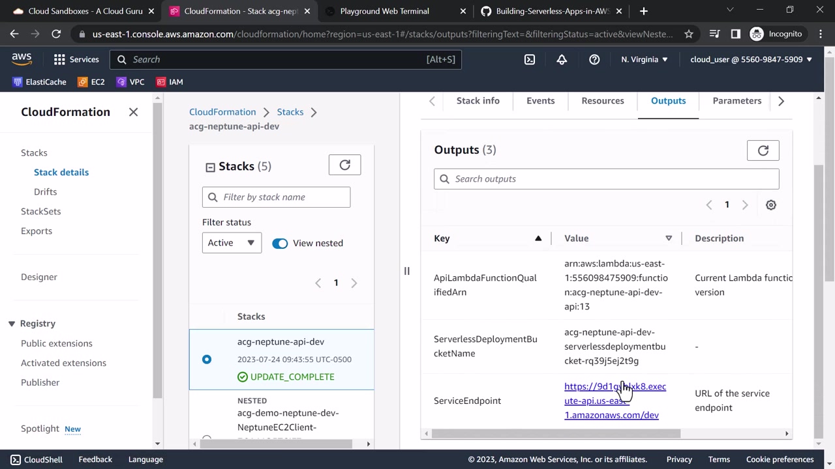This screenshot has height=469, width=835.
Task: Refresh the Outputs table
Action: tap(763, 150)
